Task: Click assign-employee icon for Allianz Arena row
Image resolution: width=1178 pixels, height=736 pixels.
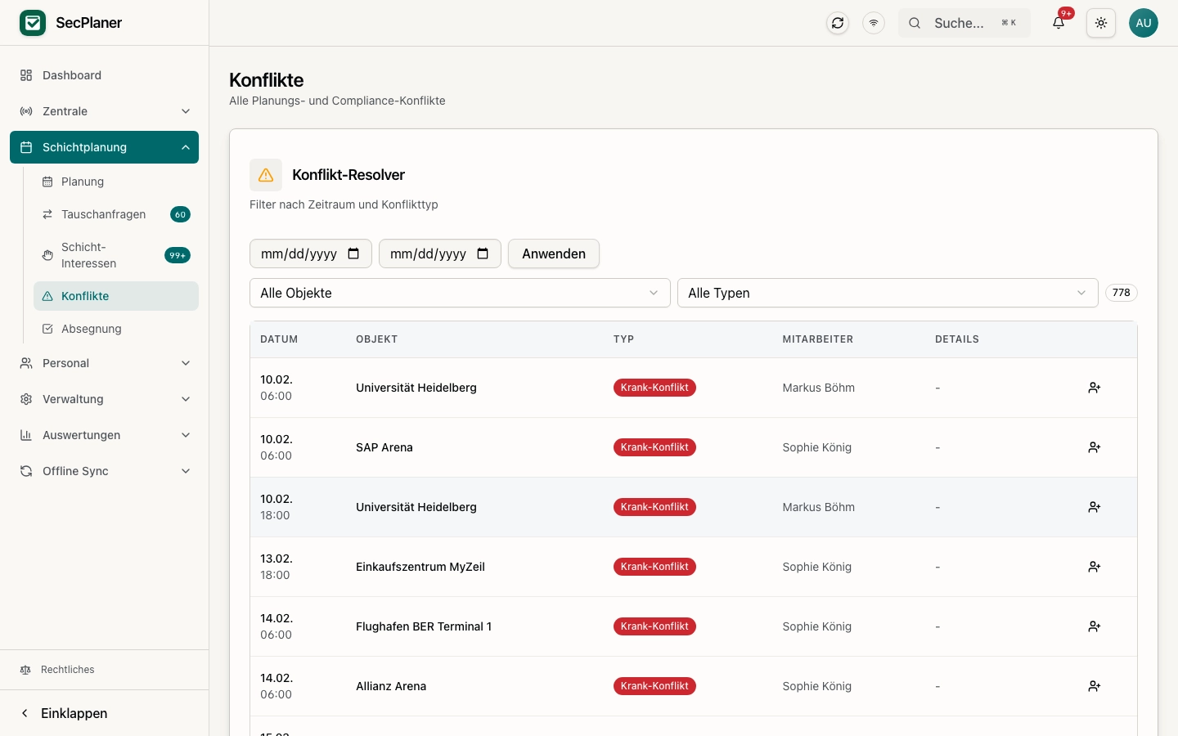Action: point(1094,686)
